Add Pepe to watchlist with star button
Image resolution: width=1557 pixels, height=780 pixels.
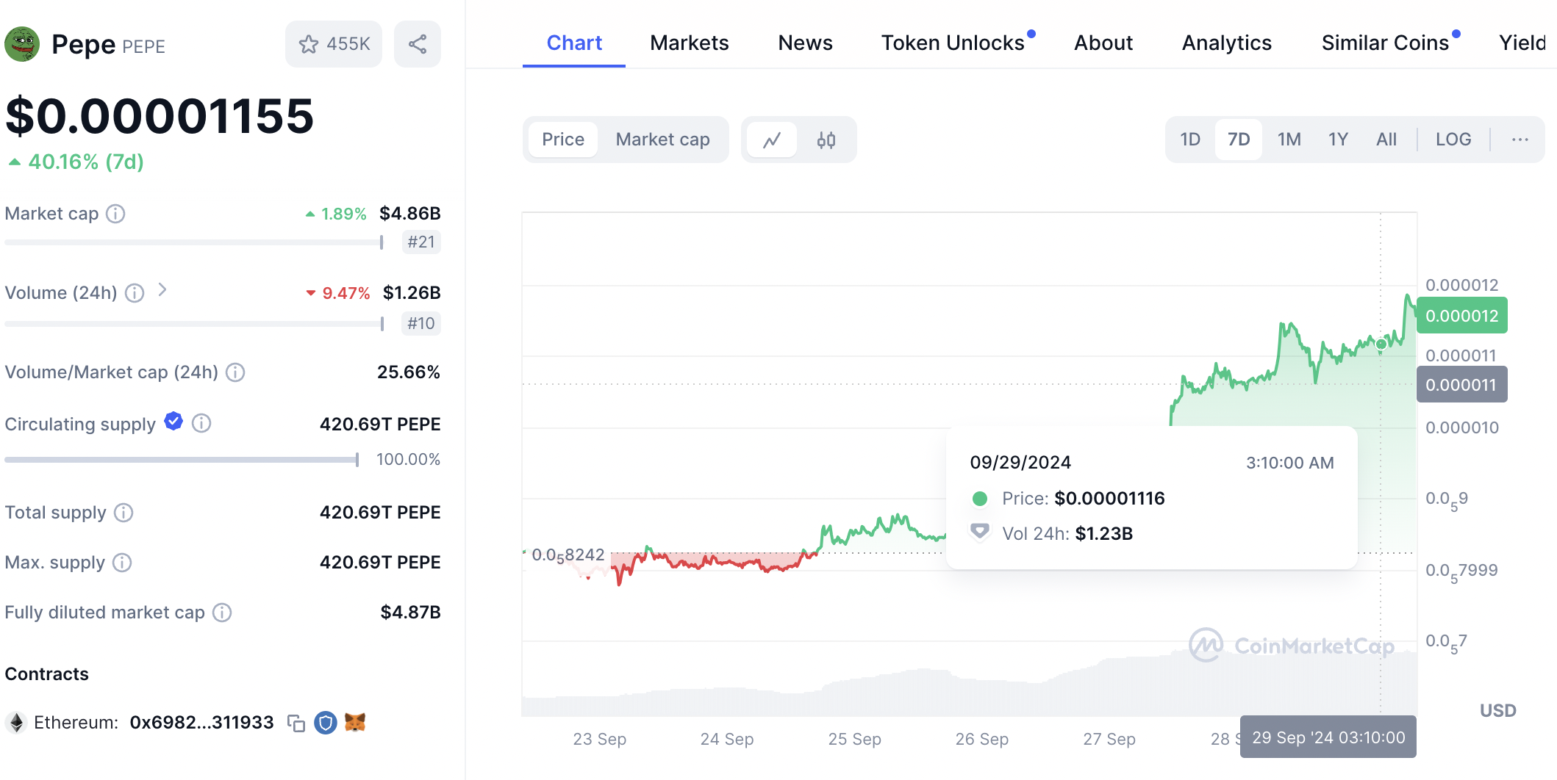(x=334, y=44)
